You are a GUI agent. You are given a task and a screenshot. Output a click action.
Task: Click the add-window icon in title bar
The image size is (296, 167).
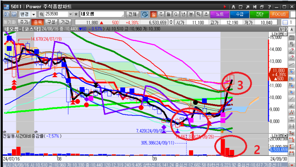[x=241, y=7]
